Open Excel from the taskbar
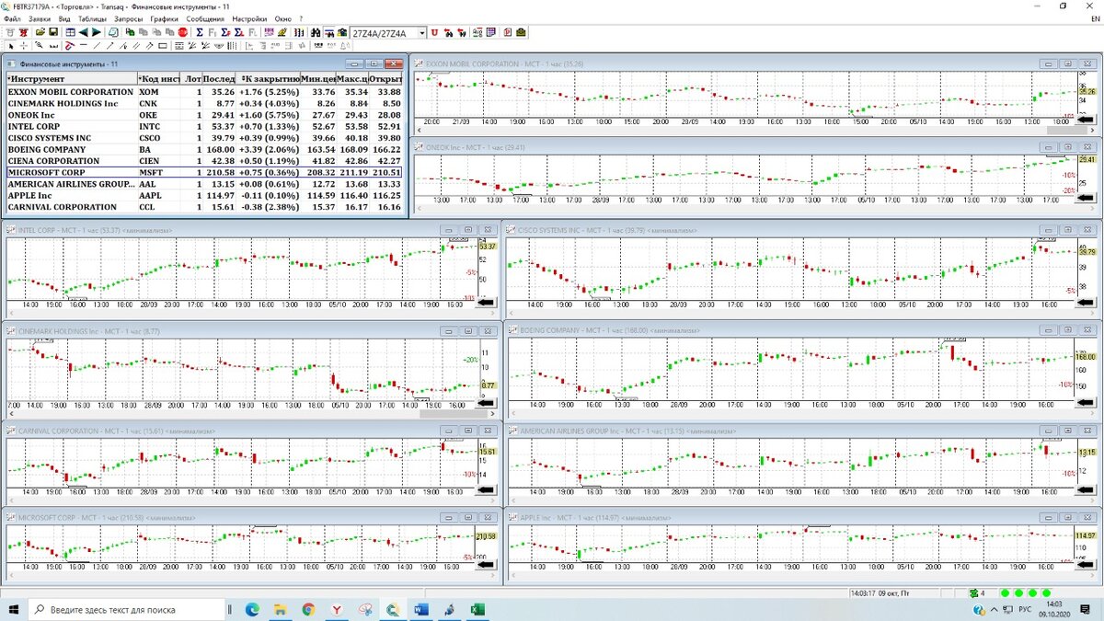The height and width of the screenshot is (621, 1104). tap(478, 609)
